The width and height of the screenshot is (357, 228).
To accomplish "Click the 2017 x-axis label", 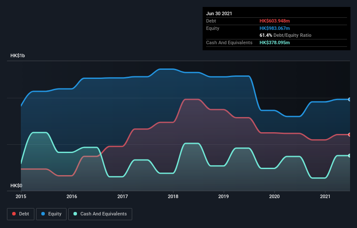I will (123, 196).
